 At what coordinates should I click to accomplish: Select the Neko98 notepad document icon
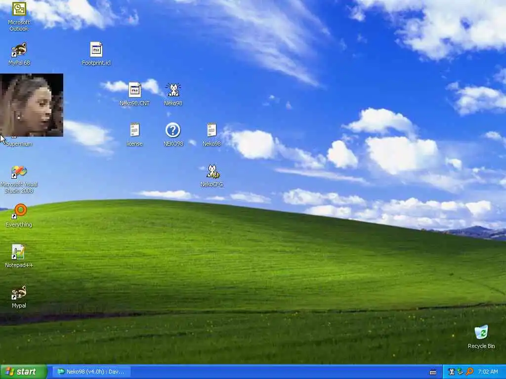point(211,130)
